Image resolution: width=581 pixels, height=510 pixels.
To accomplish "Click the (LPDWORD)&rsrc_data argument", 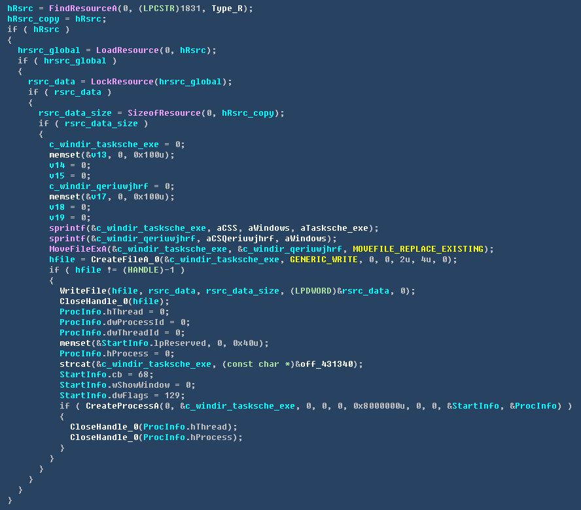I will (340, 291).
